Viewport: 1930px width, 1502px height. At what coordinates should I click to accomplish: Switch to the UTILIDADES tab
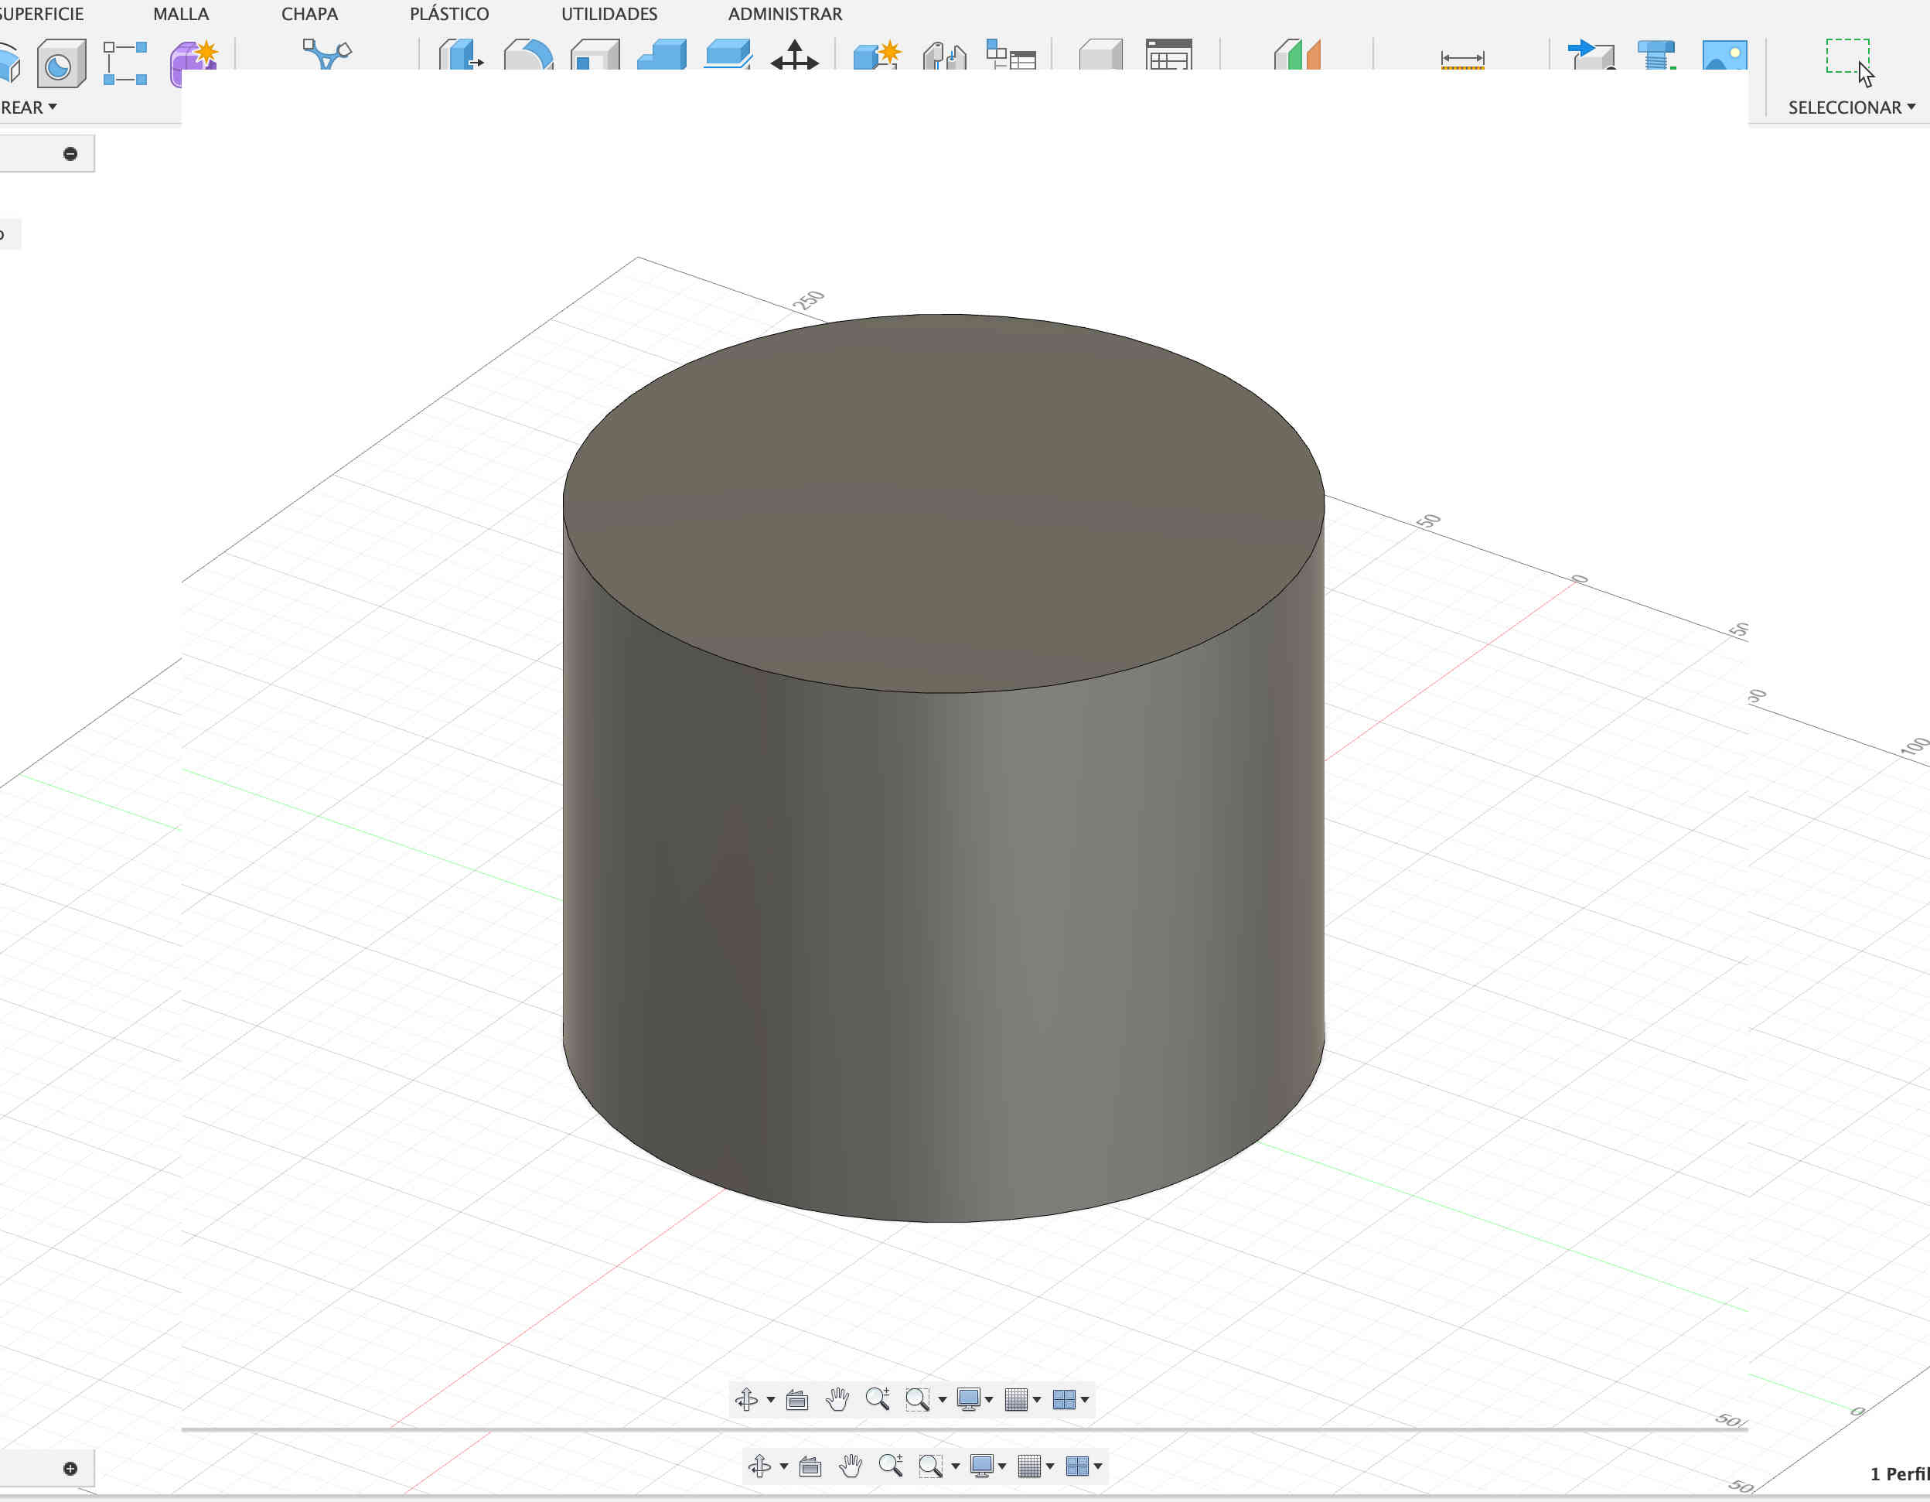(609, 14)
